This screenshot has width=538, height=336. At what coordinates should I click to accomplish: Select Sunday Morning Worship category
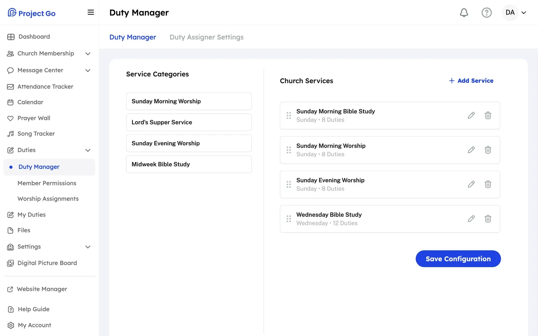pyautogui.click(x=189, y=101)
